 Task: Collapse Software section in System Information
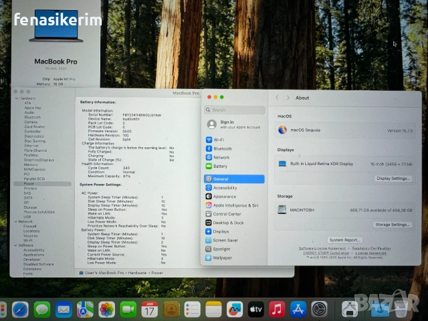point(16,245)
